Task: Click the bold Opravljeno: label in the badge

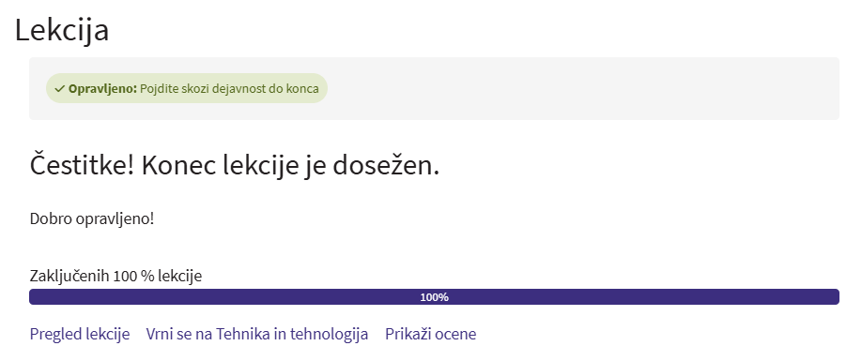Action: [102, 88]
